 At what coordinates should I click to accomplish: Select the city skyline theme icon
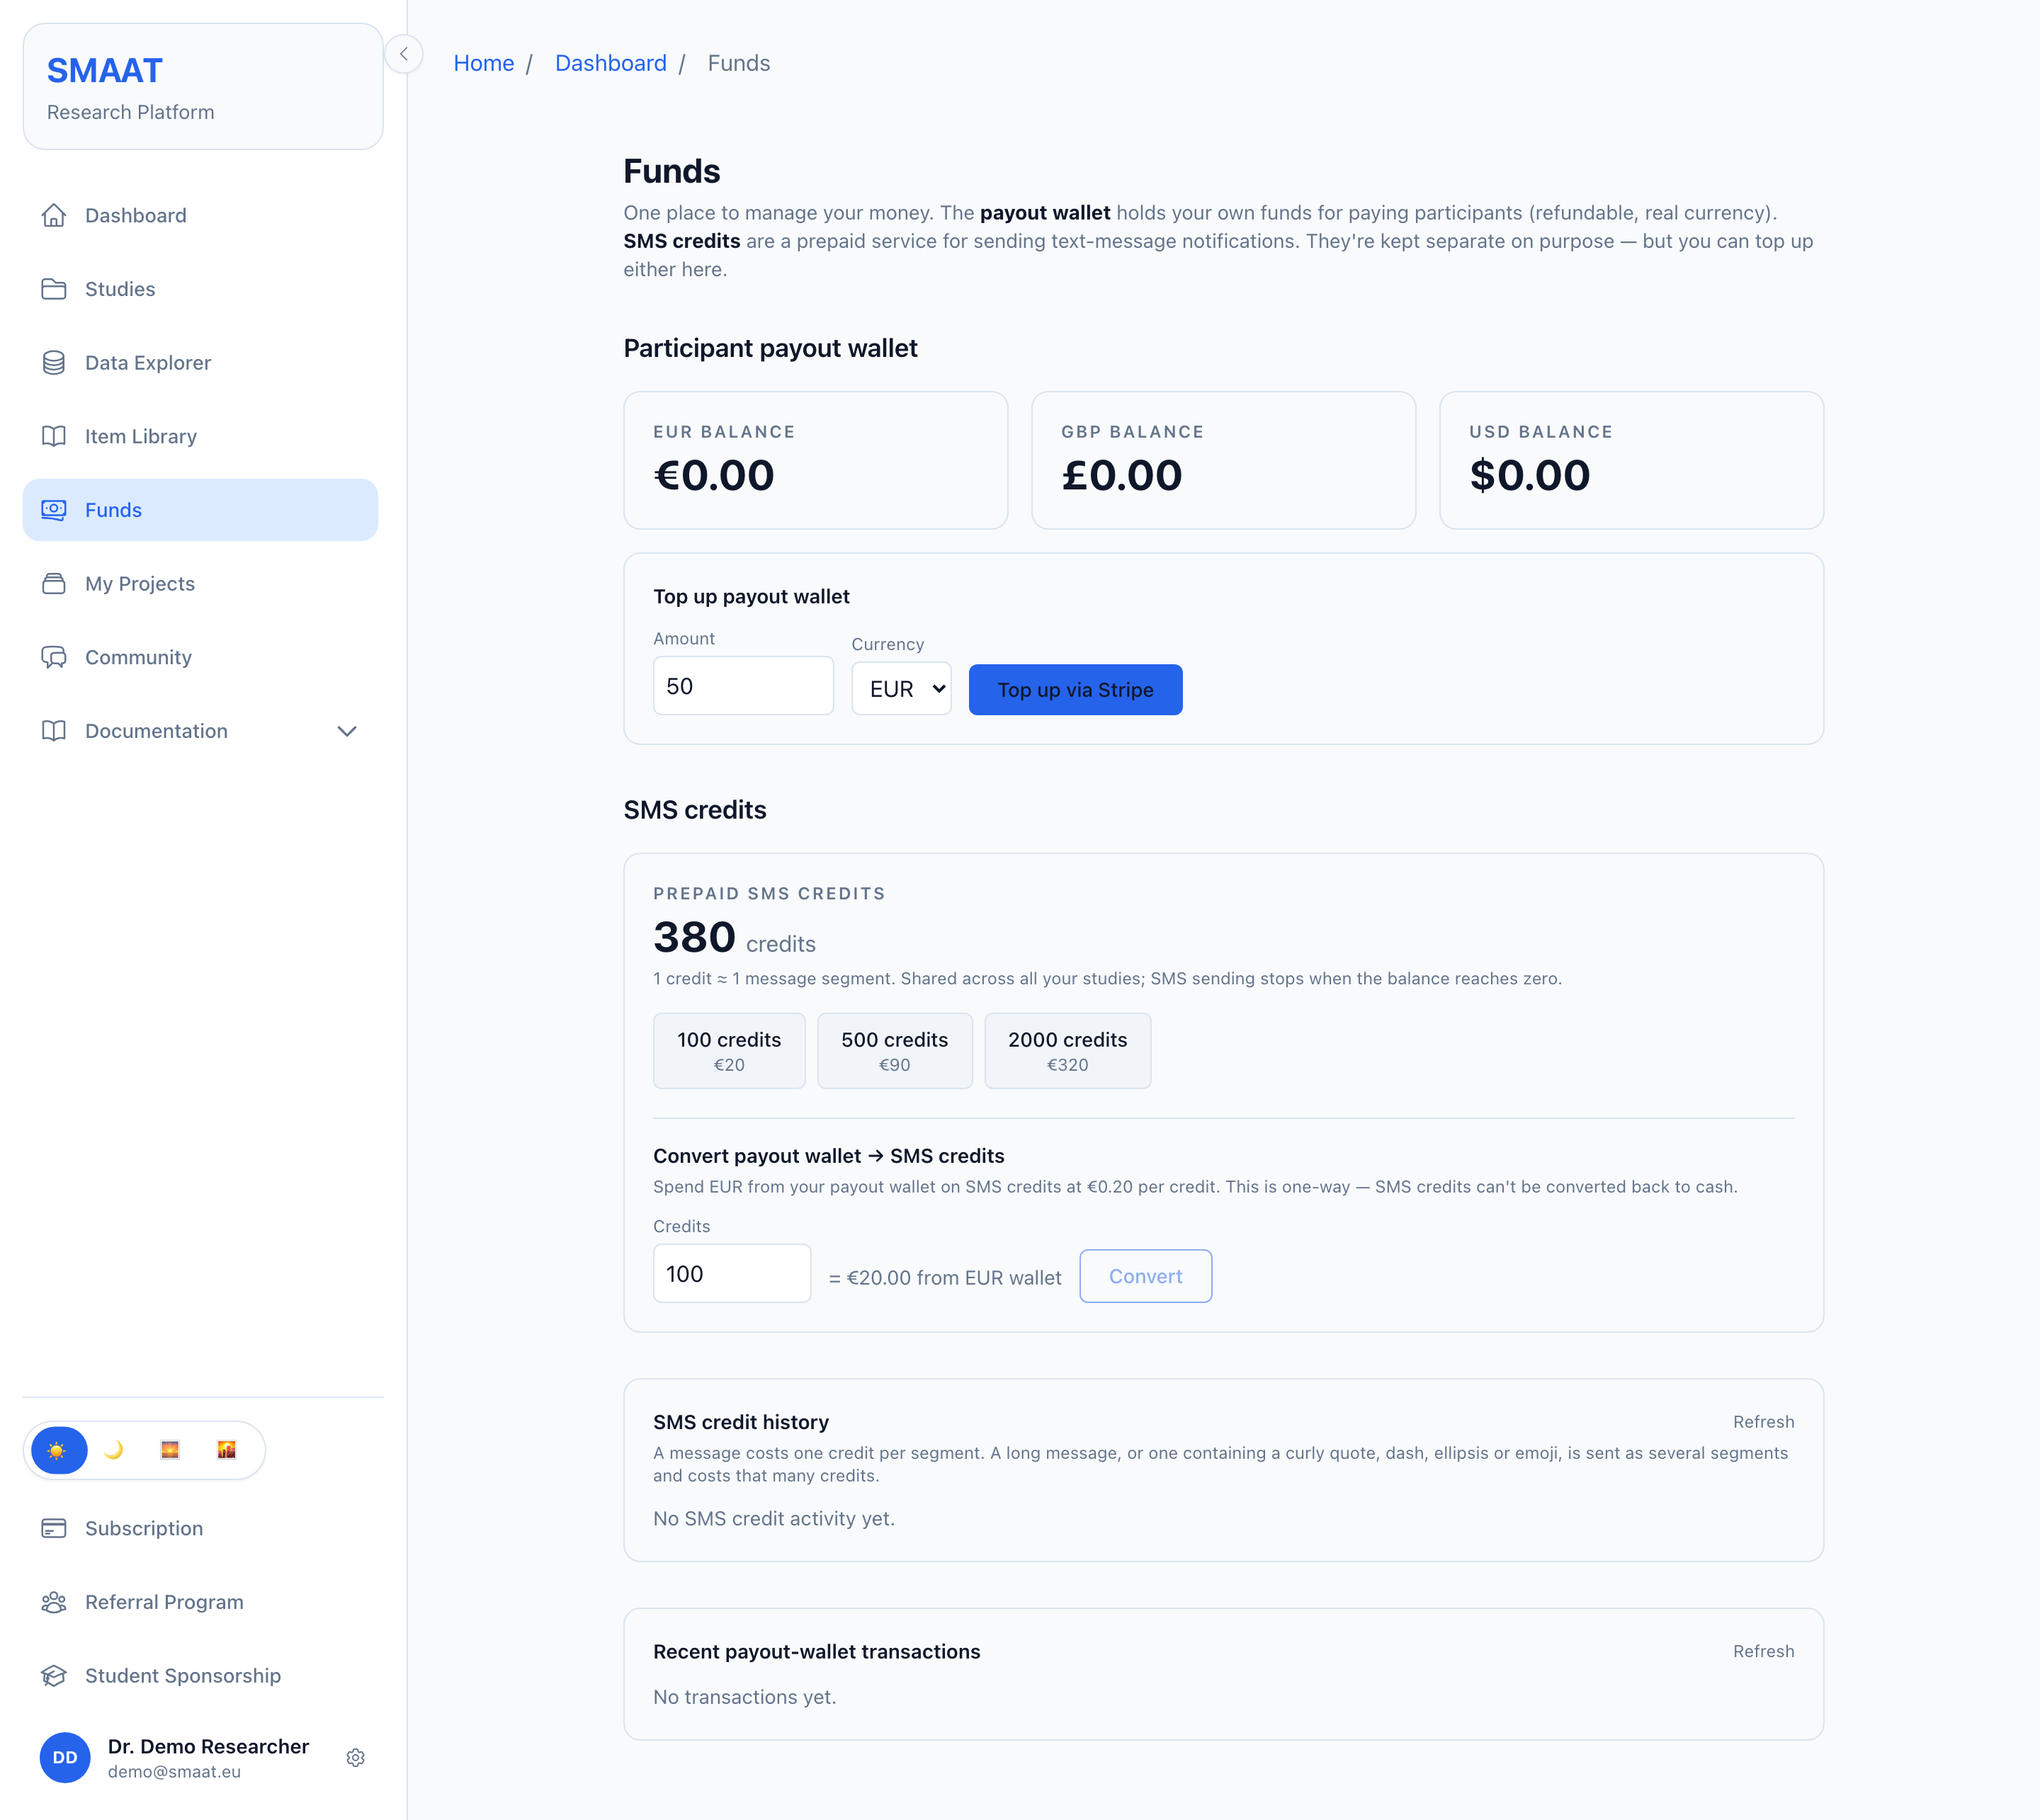coord(227,1450)
